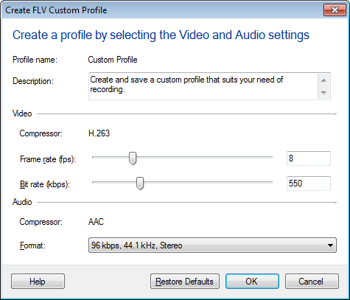
Task: Focus the Description text box
Action: (203, 86)
